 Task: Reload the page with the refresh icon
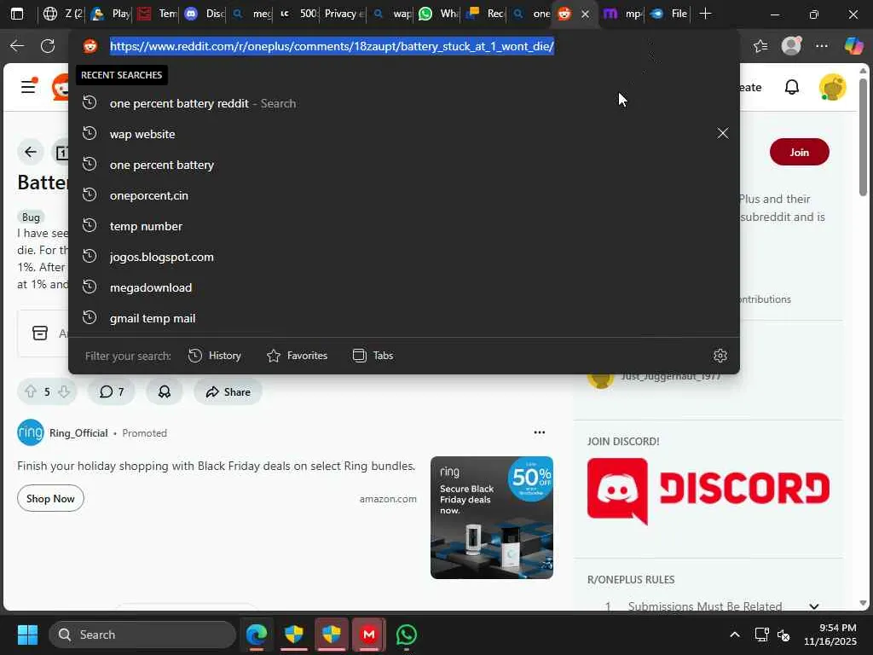(x=48, y=46)
